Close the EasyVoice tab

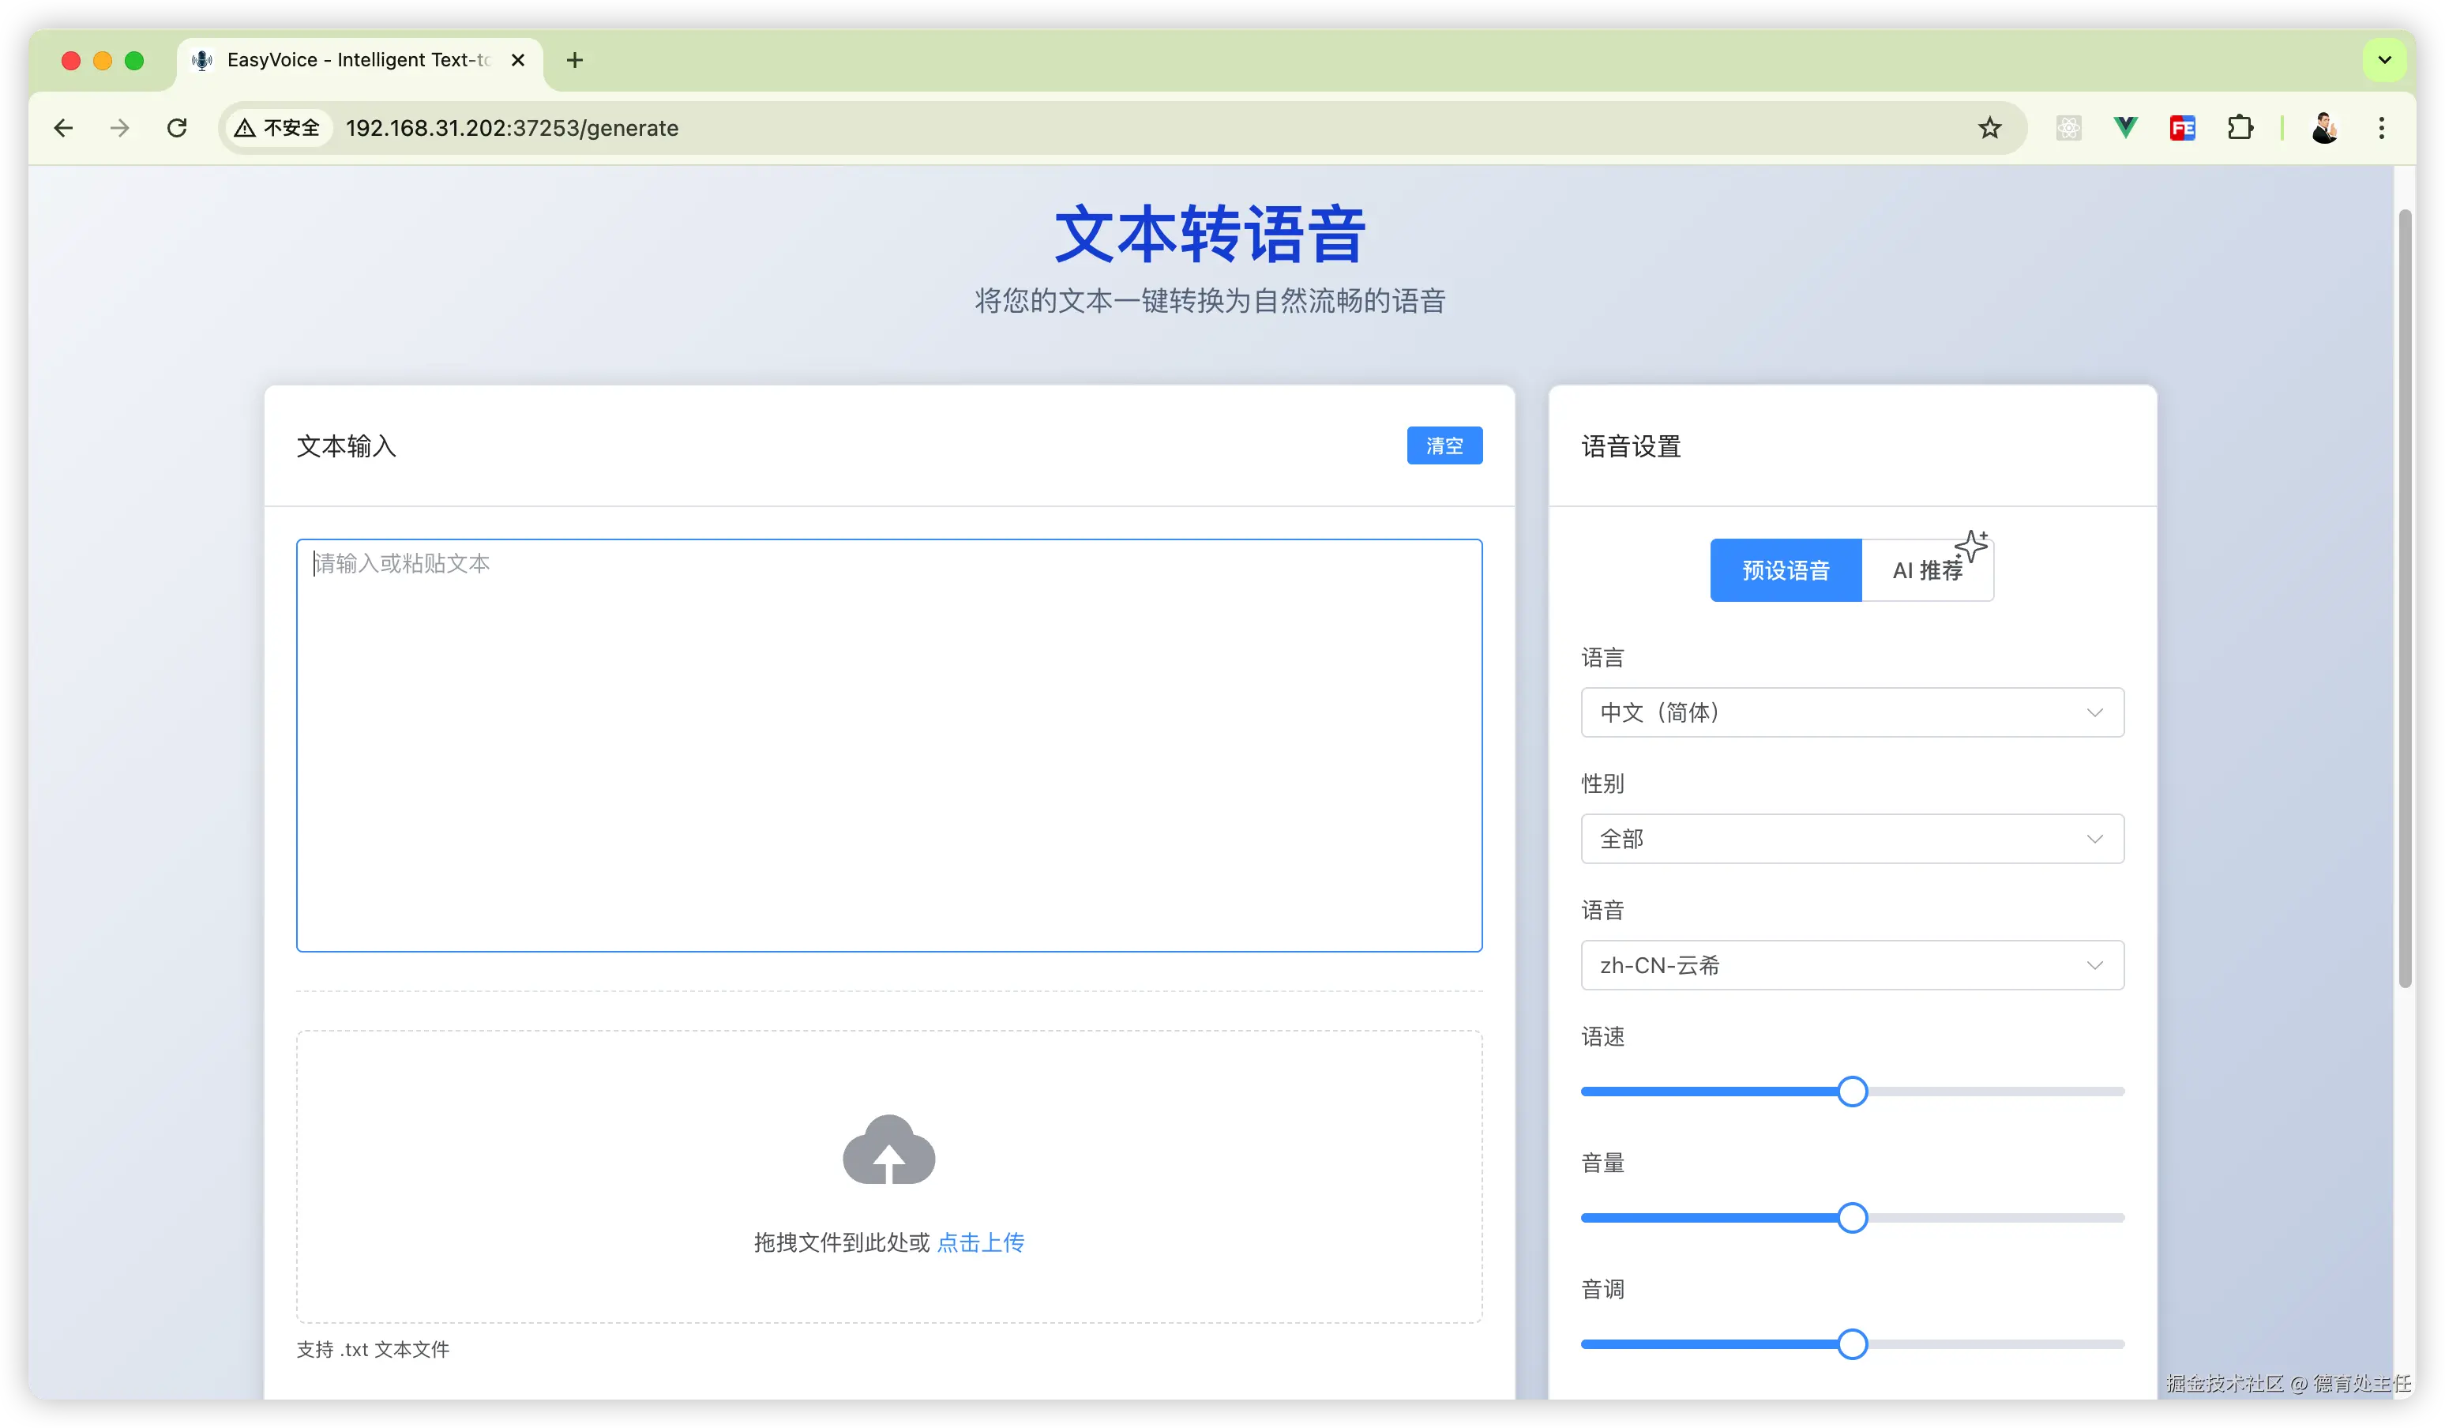click(x=518, y=60)
